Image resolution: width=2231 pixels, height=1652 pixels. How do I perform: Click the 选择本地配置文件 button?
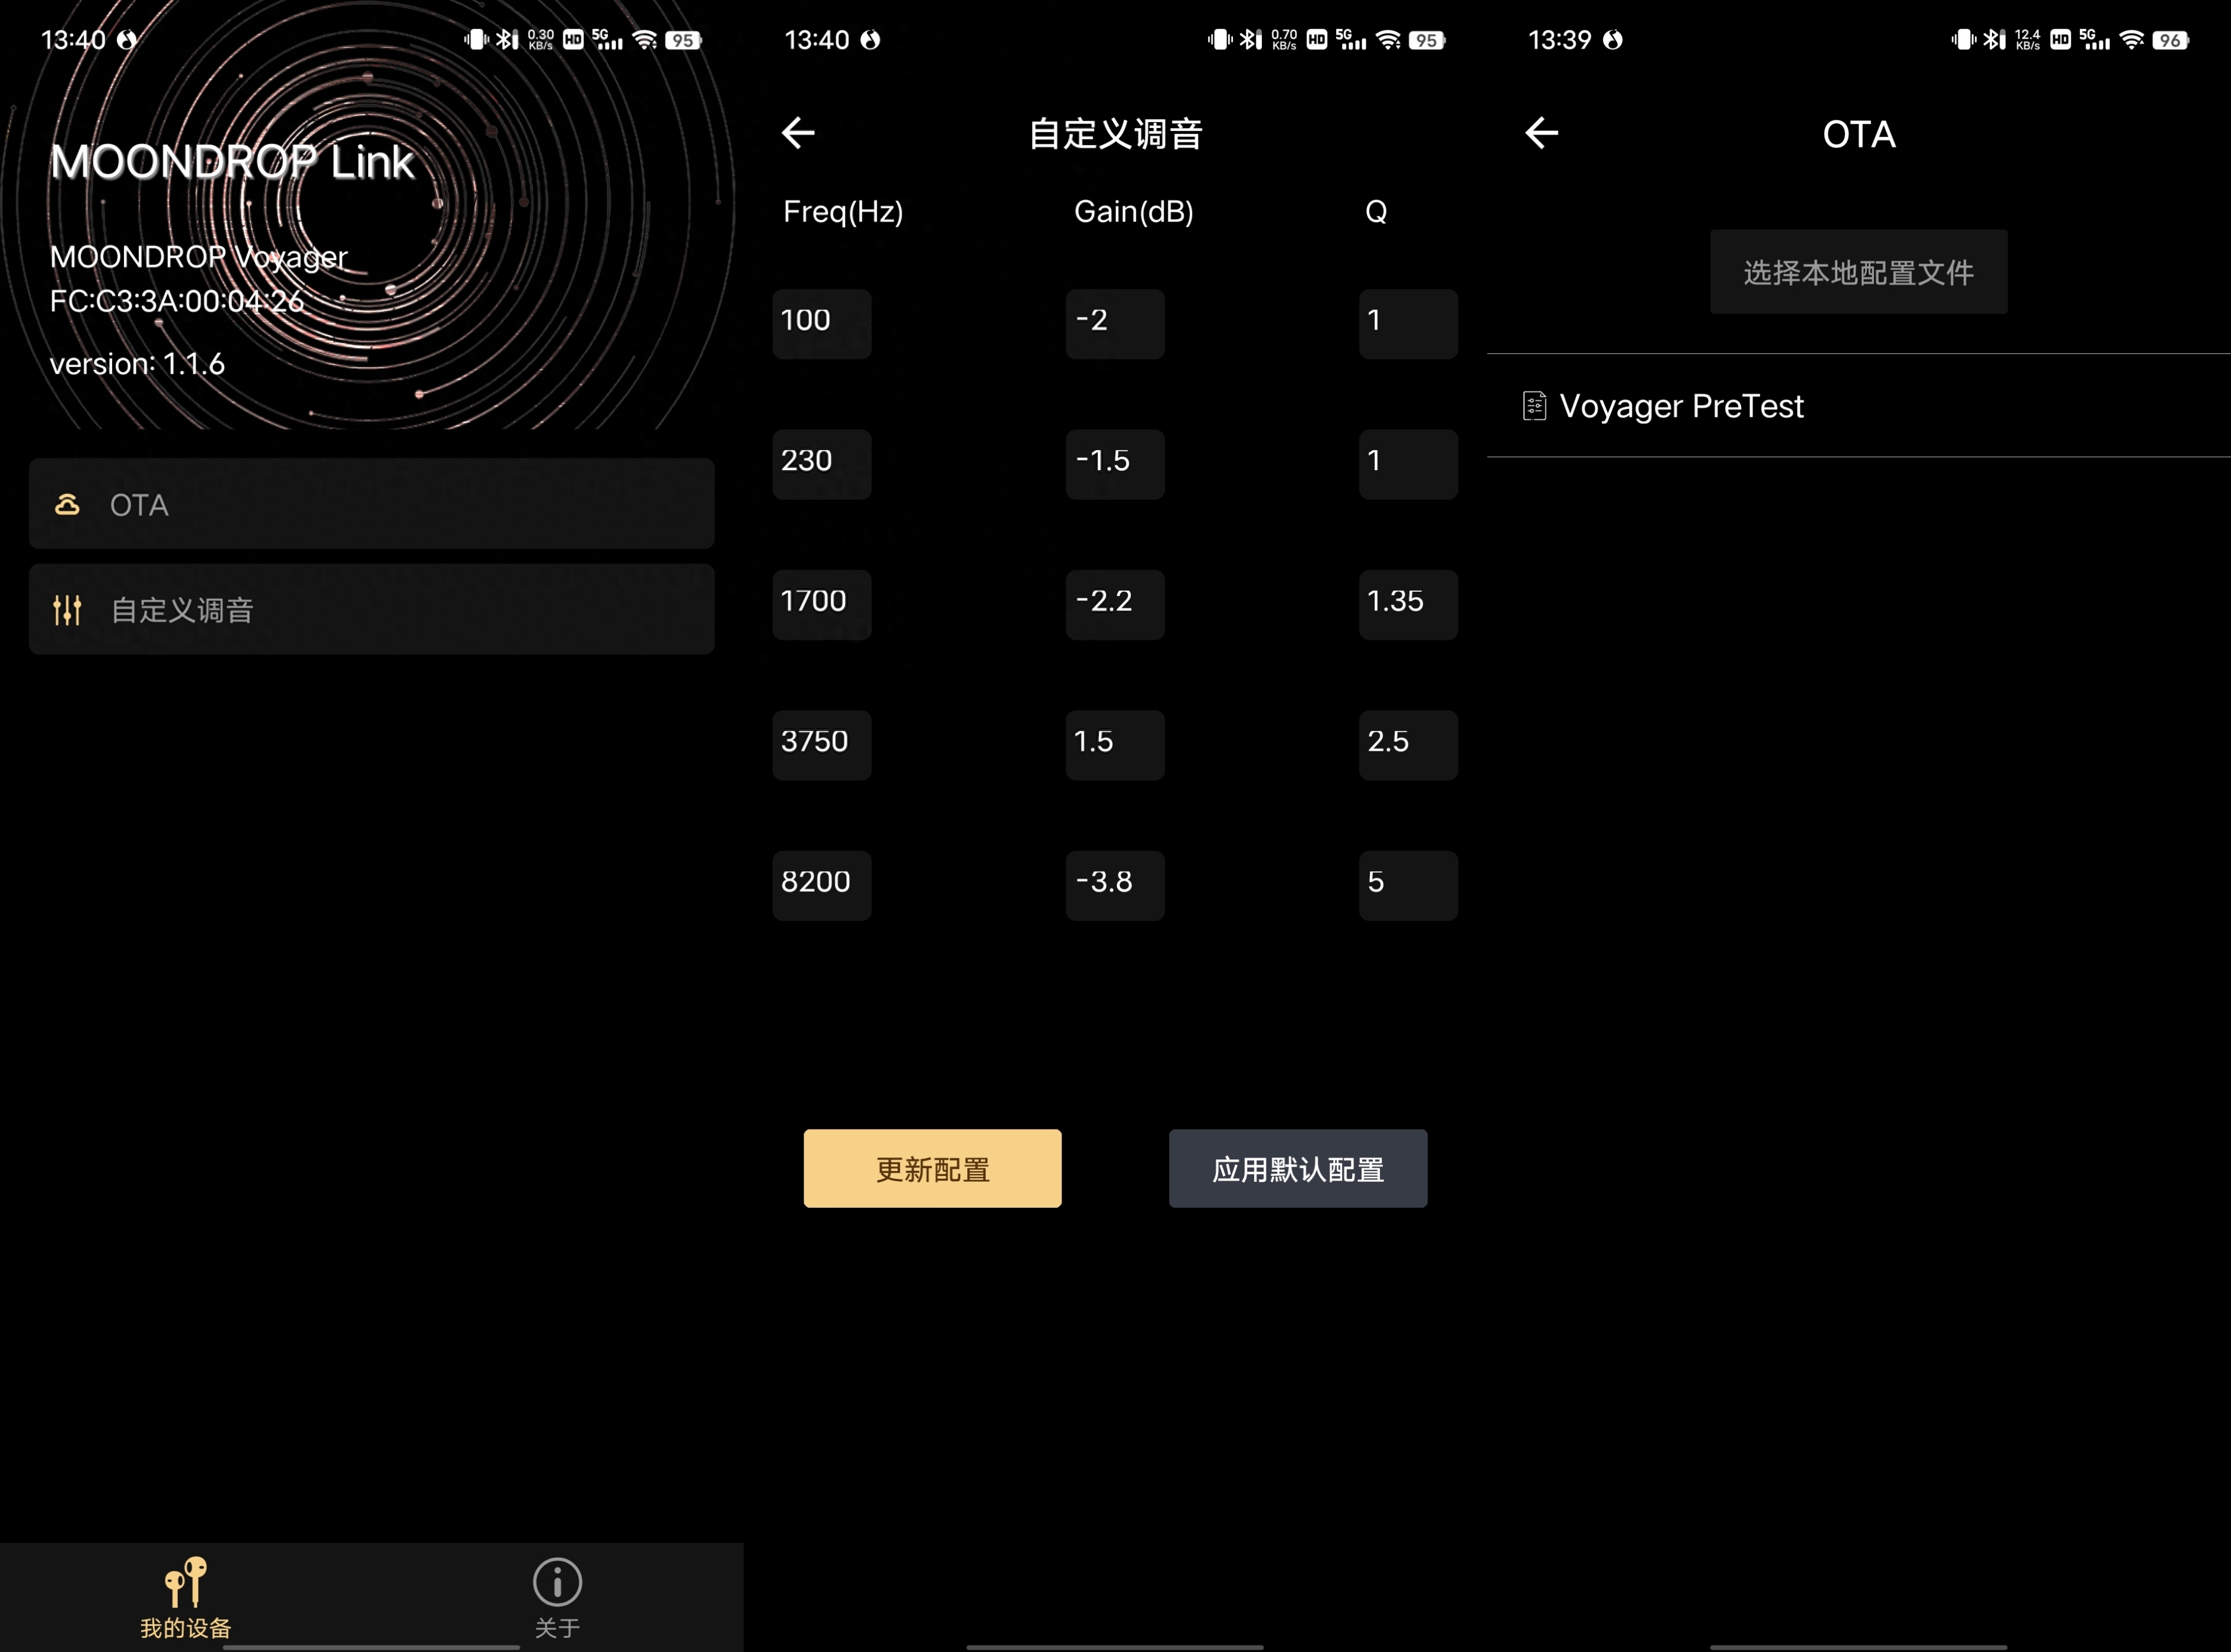1858,272
